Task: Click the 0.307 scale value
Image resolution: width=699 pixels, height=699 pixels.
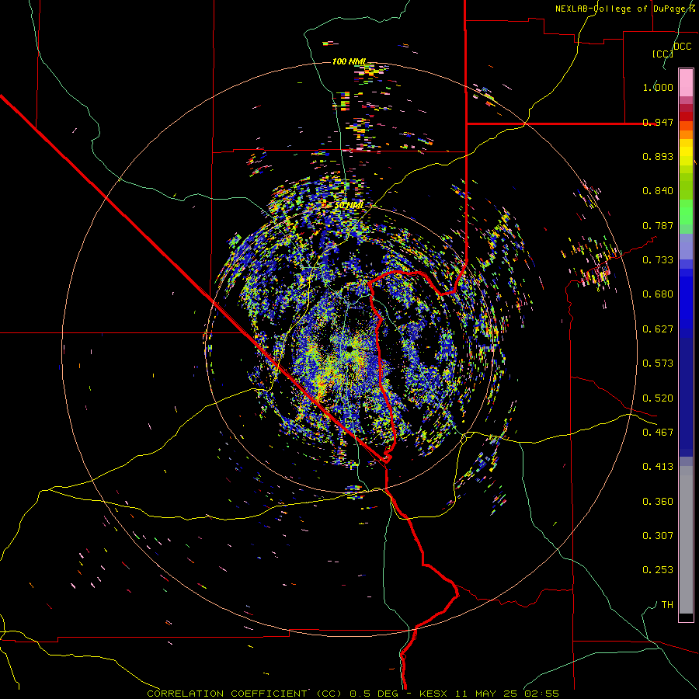Action: 658,536
